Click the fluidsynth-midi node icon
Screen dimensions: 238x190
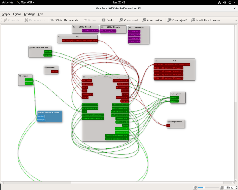coord(169,121)
